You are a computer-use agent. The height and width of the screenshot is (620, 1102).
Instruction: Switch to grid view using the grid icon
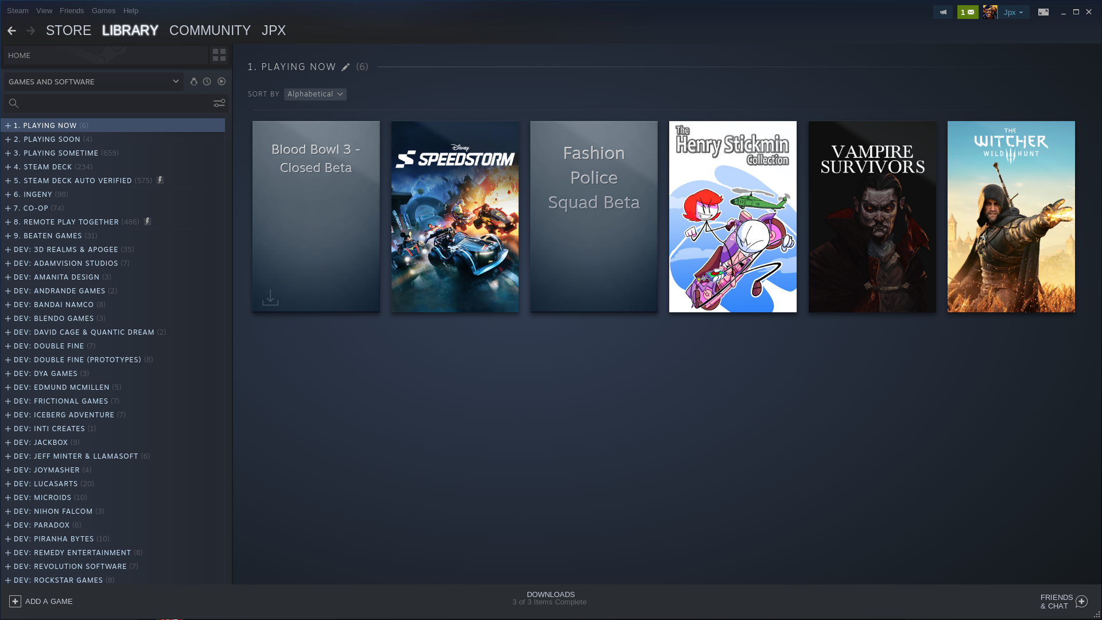219,55
